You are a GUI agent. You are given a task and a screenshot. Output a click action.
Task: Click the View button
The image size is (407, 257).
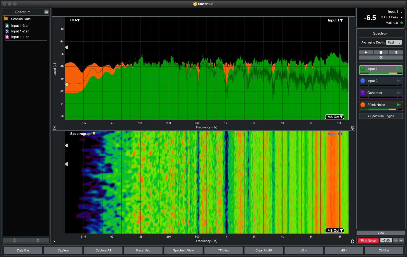381,233
